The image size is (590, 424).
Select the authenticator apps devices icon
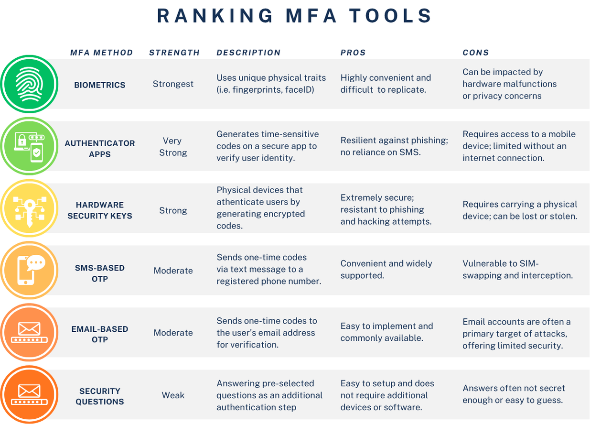pyautogui.click(x=29, y=146)
